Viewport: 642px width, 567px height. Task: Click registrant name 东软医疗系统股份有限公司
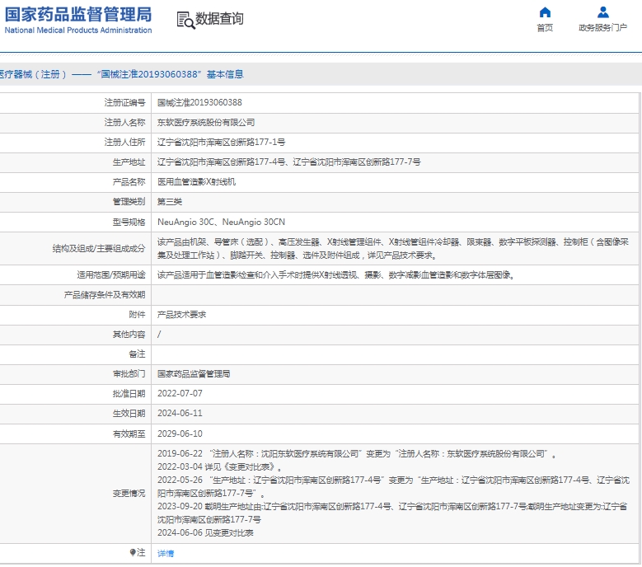(x=206, y=123)
